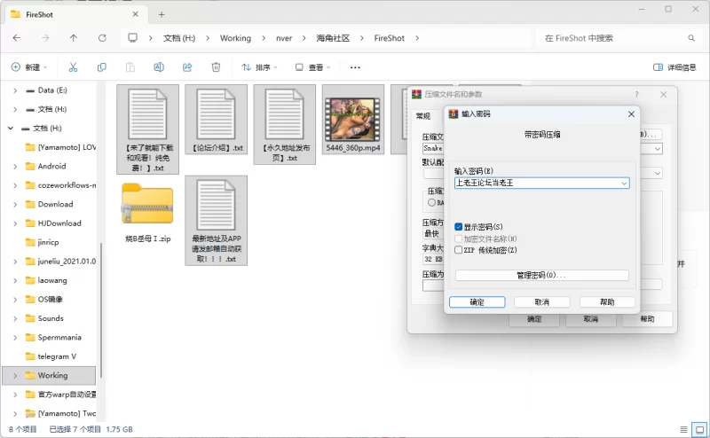Click the Cut scissors icon in toolbar
This screenshot has width=710, height=438.
point(74,67)
